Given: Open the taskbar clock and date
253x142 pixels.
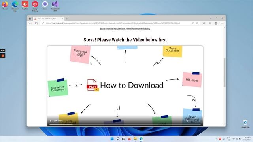Looking at the screenshot, I should tap(247, 139).
